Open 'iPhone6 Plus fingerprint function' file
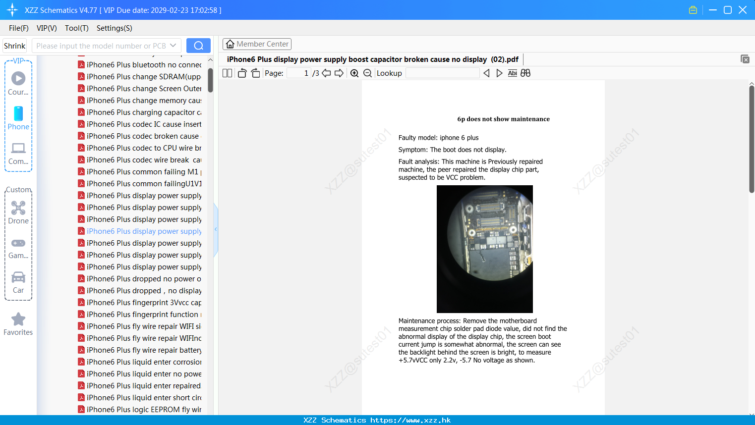The height and width of the screenshot is (425, 755). click(140, 315)
